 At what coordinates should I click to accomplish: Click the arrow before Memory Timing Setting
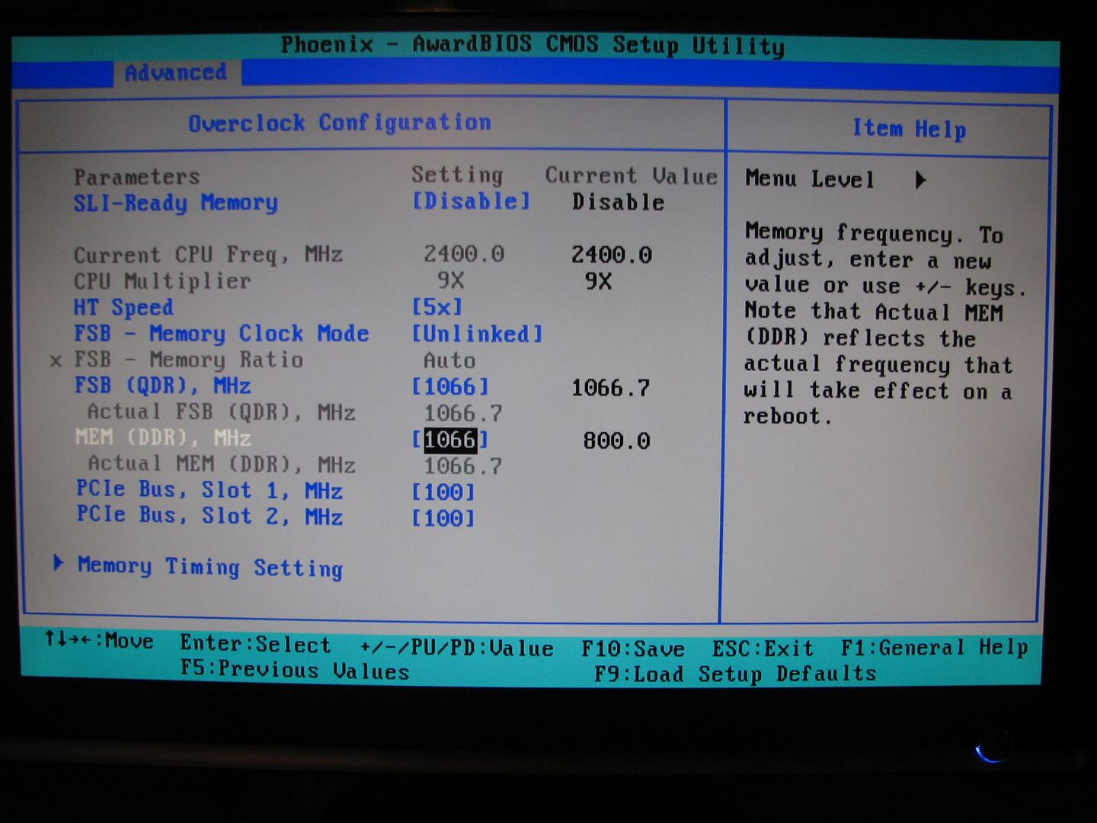pos(59,563)
